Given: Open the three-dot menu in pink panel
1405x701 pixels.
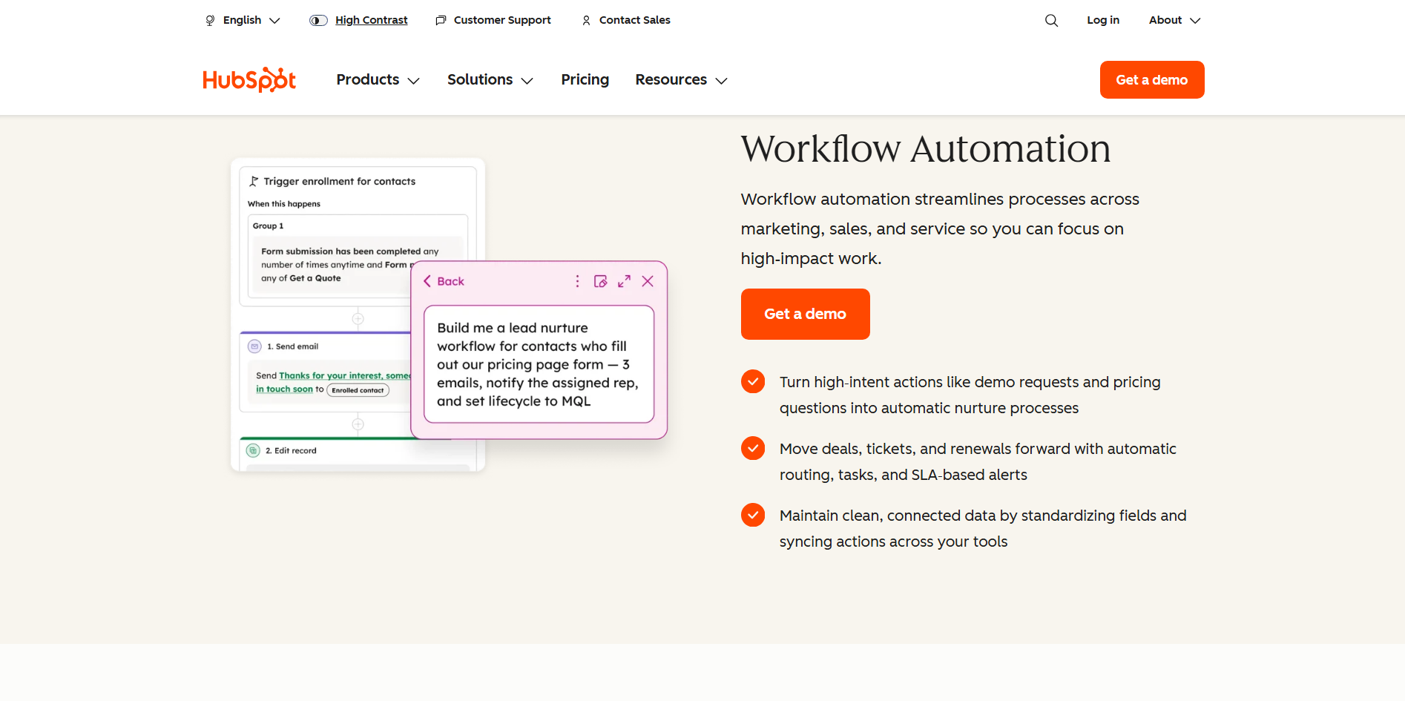Looking at the screenshot, I should click(577, 281).
